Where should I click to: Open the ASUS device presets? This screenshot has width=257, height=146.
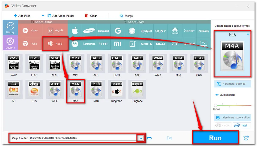coord(203,30)
